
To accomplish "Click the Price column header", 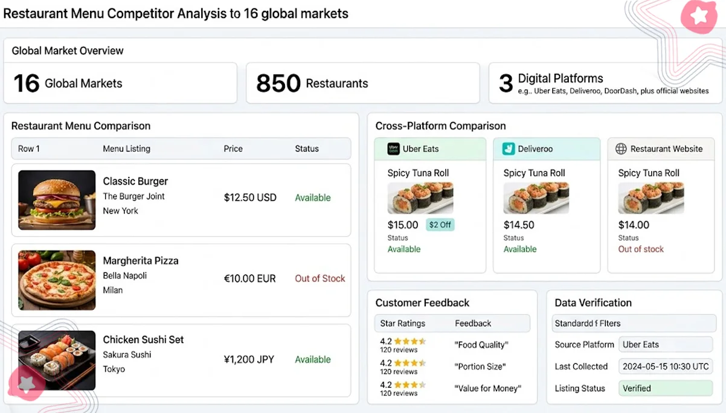I will coord(233,149).
